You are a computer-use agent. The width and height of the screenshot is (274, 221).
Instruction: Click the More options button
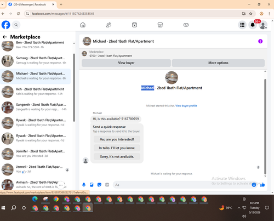[x=218, y=63]
